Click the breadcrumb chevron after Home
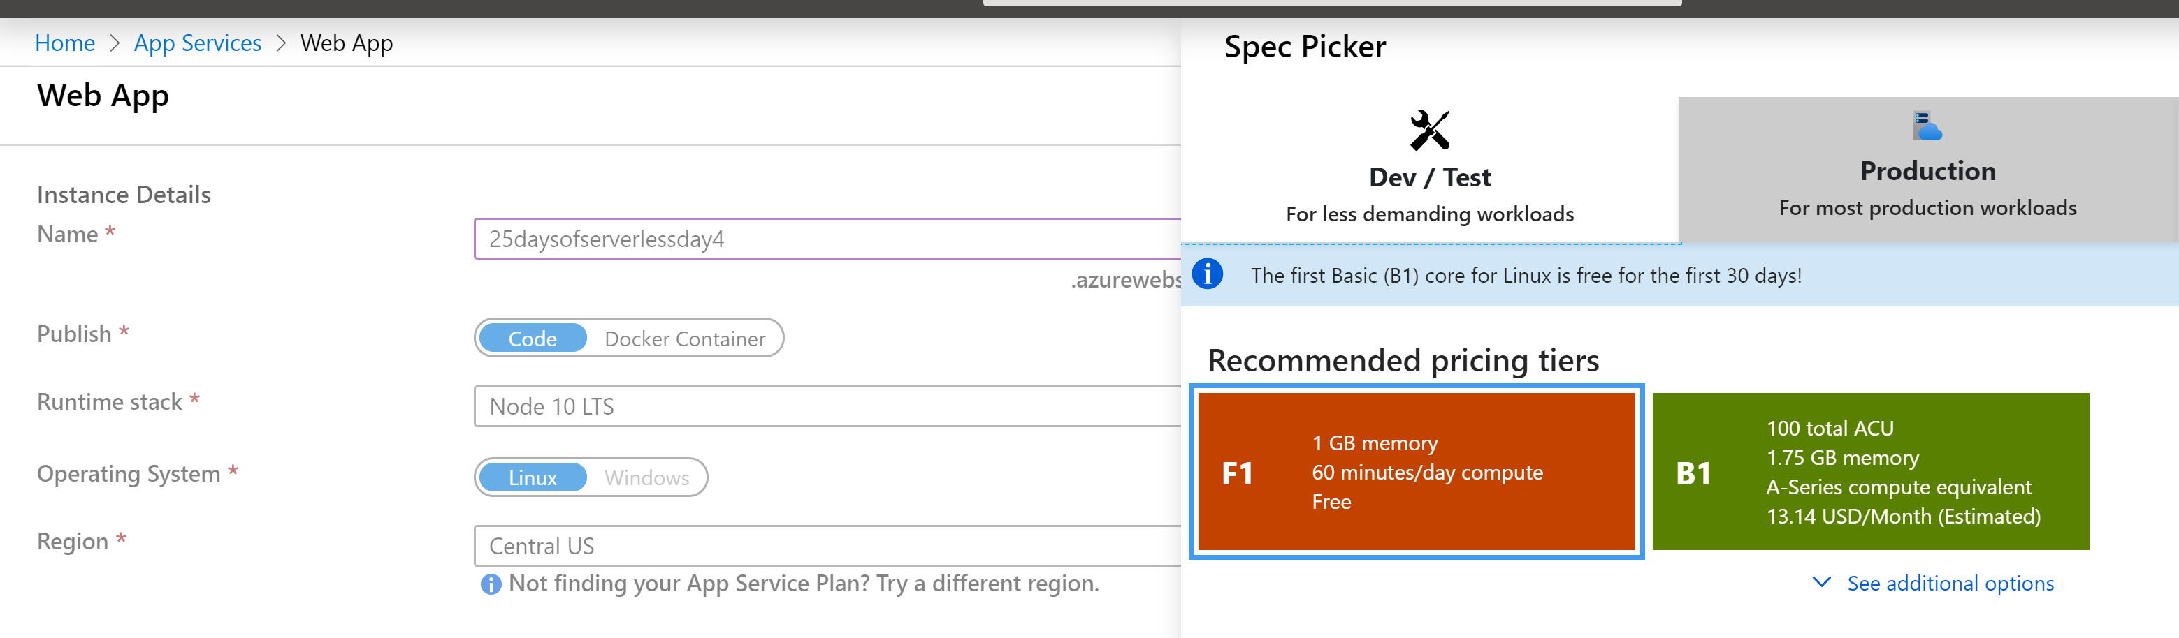The image size is (2179, 638). pos(115,43)
